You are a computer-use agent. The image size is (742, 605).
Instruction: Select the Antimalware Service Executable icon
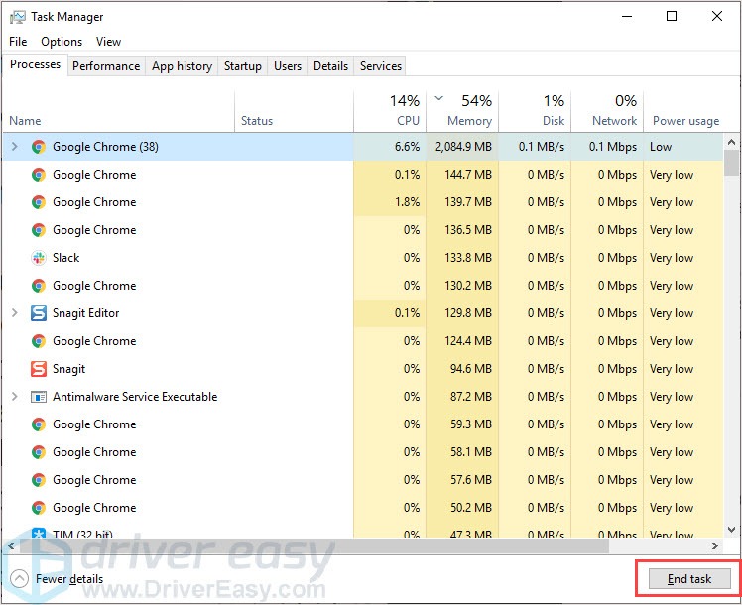pyautogui.click(x=38, y=397)
